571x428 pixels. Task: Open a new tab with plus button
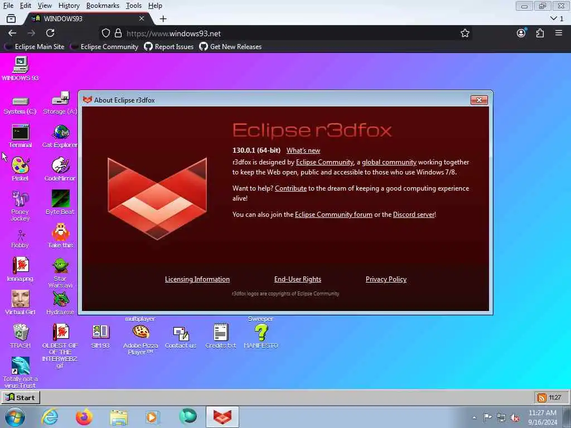coord(163,18)
